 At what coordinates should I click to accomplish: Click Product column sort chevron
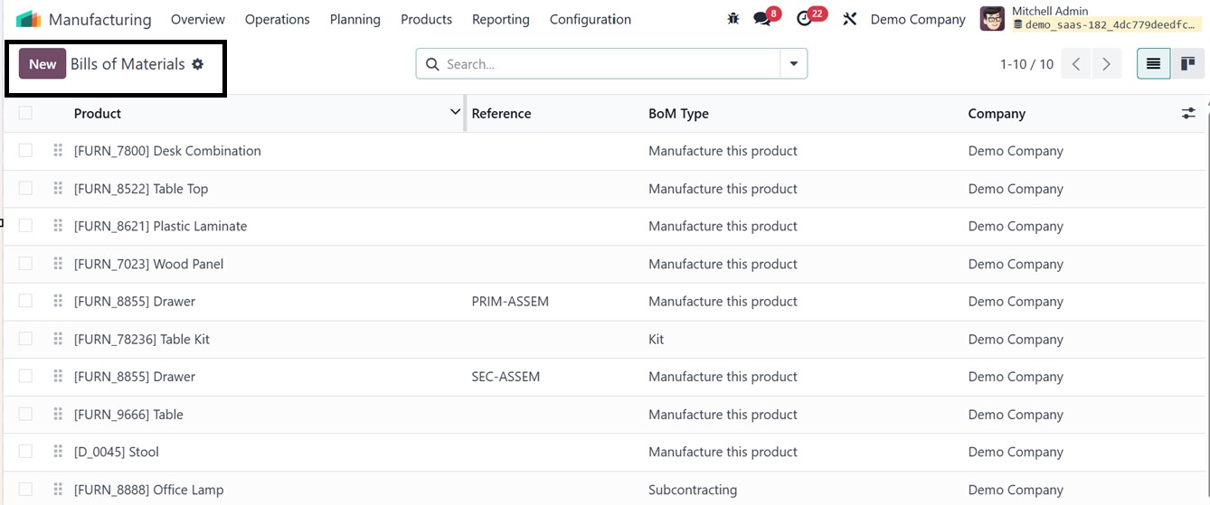[x=455, y=112]
